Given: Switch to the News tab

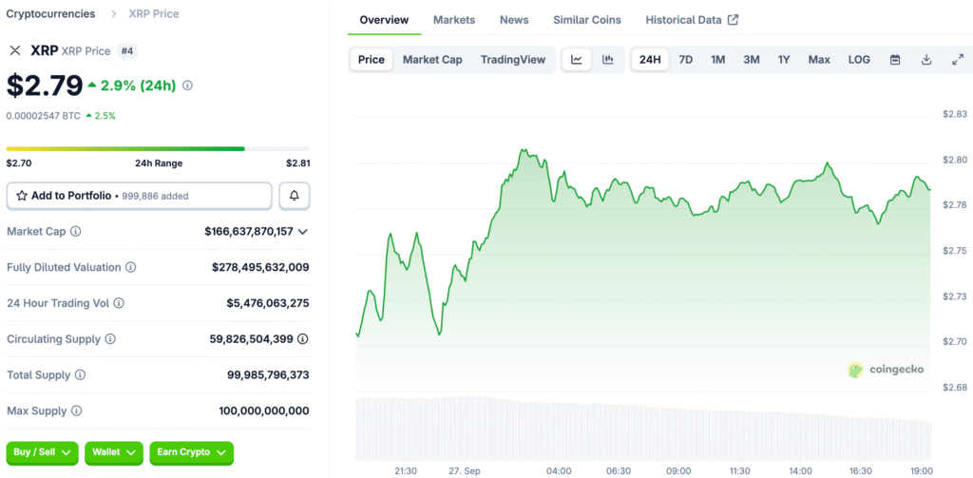Looking at the screenshot, I should click(514, 20).
